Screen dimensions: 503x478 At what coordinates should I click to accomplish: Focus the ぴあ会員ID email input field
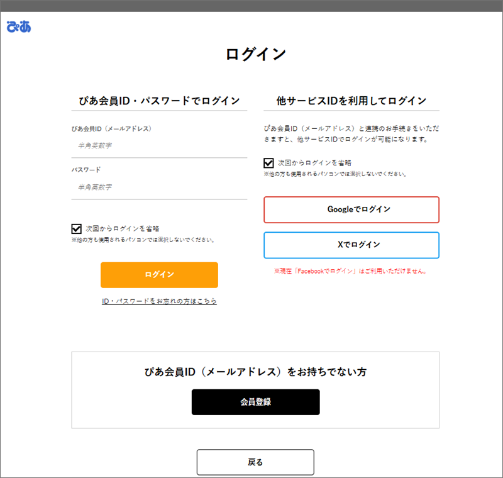tap(159, 146)
